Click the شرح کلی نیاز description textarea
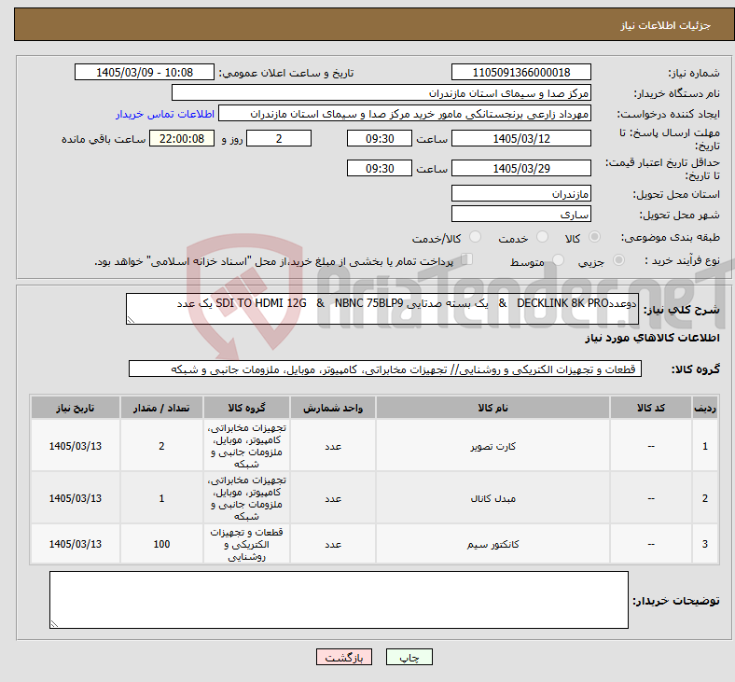735x682 pixels. tap(382, 309)
